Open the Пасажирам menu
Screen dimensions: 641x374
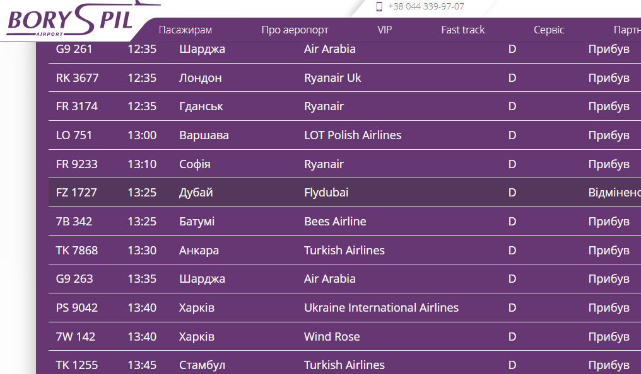(185, 30)
